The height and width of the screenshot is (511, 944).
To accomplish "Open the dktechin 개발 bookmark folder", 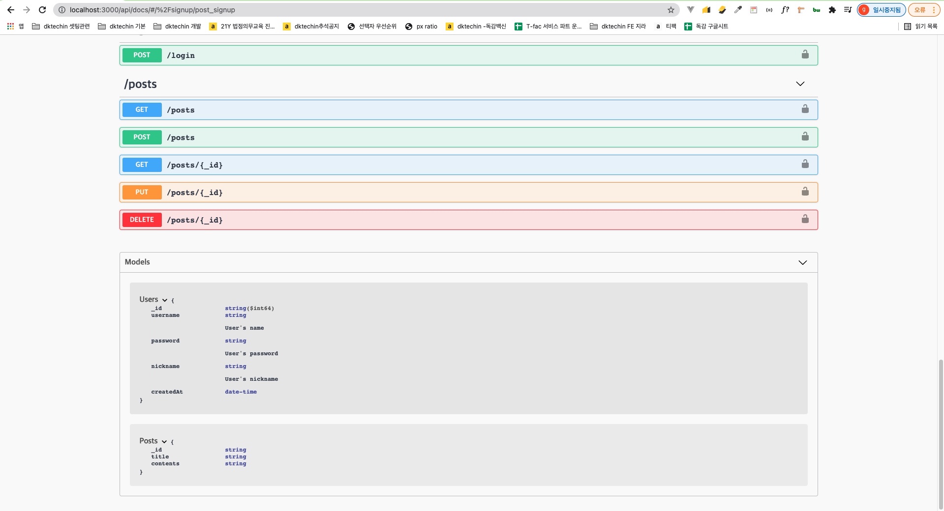I will pos(178,27).
